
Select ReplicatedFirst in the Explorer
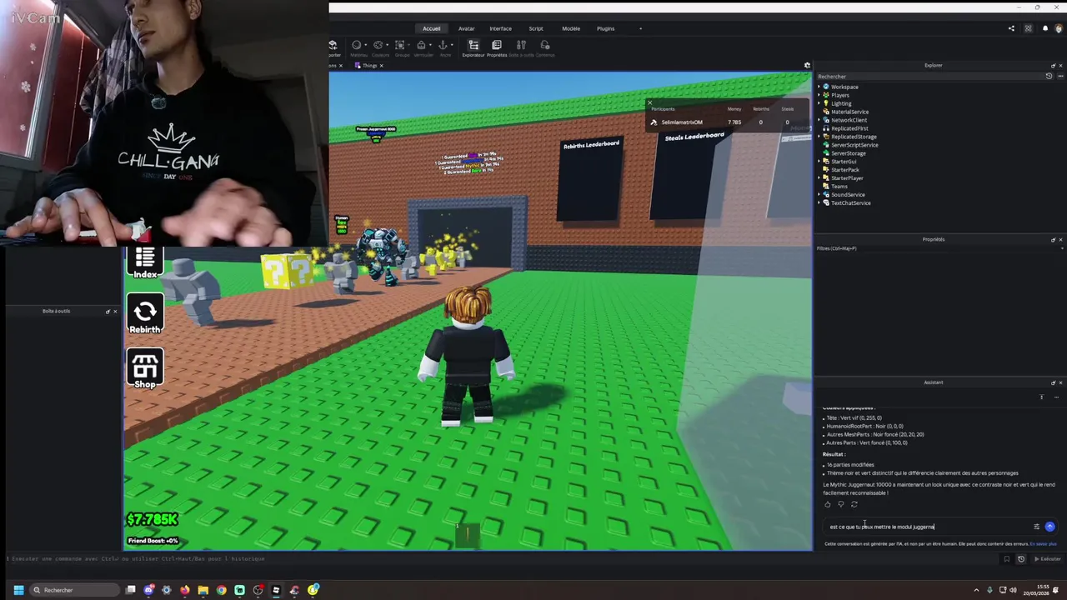(849, 128)
